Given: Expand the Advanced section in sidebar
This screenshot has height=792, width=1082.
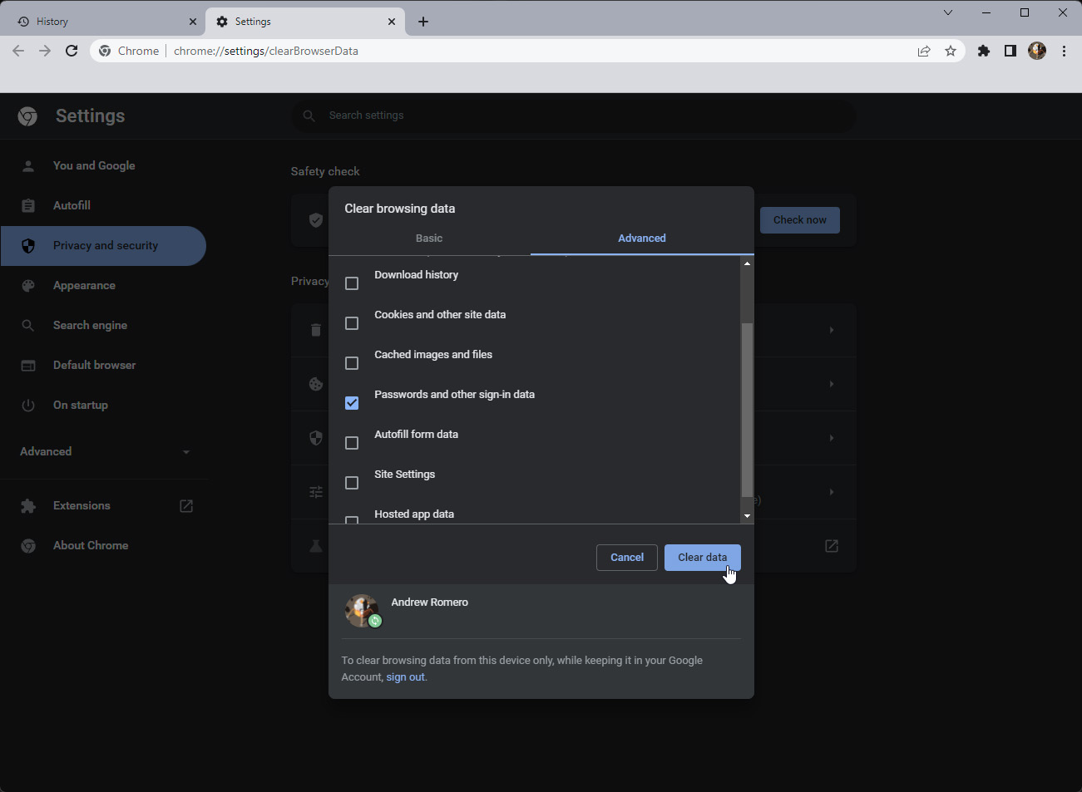Looking at the screenshot, I should click(x=104, y=451).
